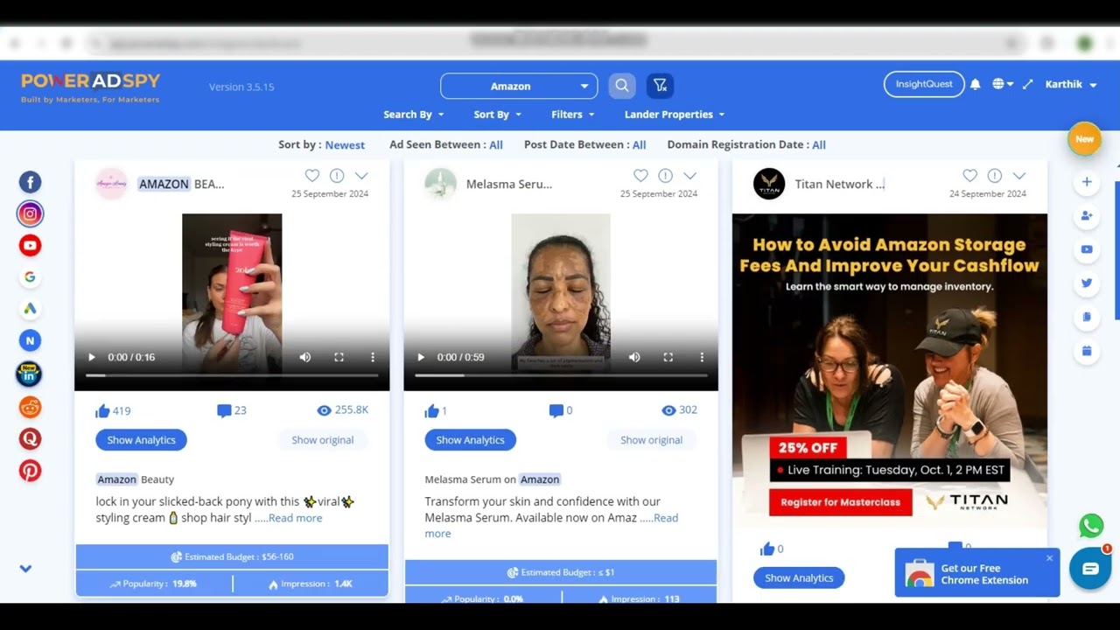Viewport: 1120px width, 630px height.
Task: Open the calendar icon in right sidebar
Action: coord(1087,351)
